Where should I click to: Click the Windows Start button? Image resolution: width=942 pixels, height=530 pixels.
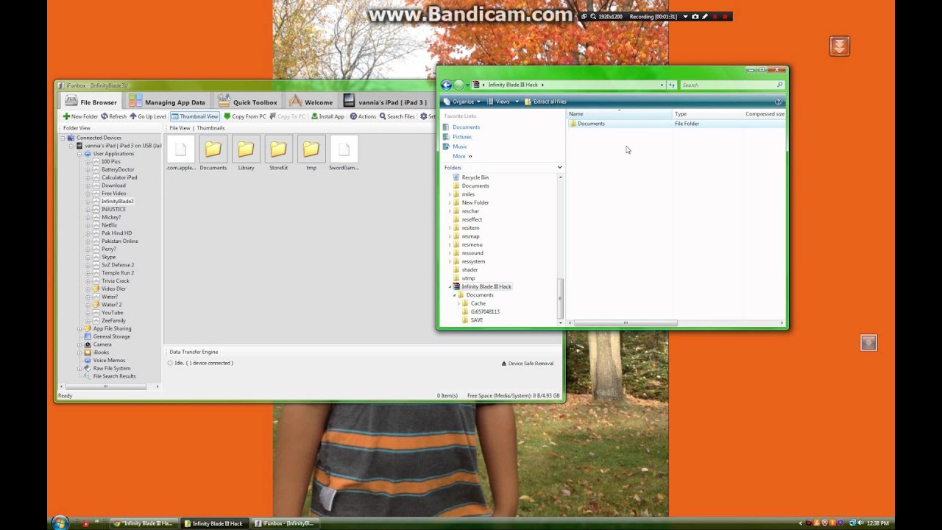coord(60,523)
